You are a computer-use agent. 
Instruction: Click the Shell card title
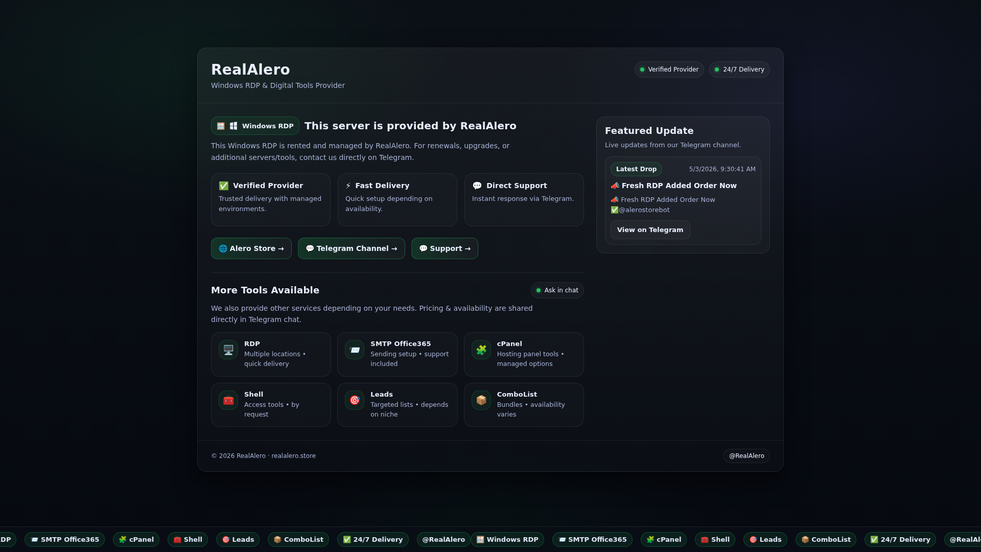253,395
